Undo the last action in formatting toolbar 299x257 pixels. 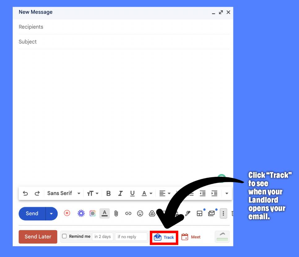pos(25,194)
